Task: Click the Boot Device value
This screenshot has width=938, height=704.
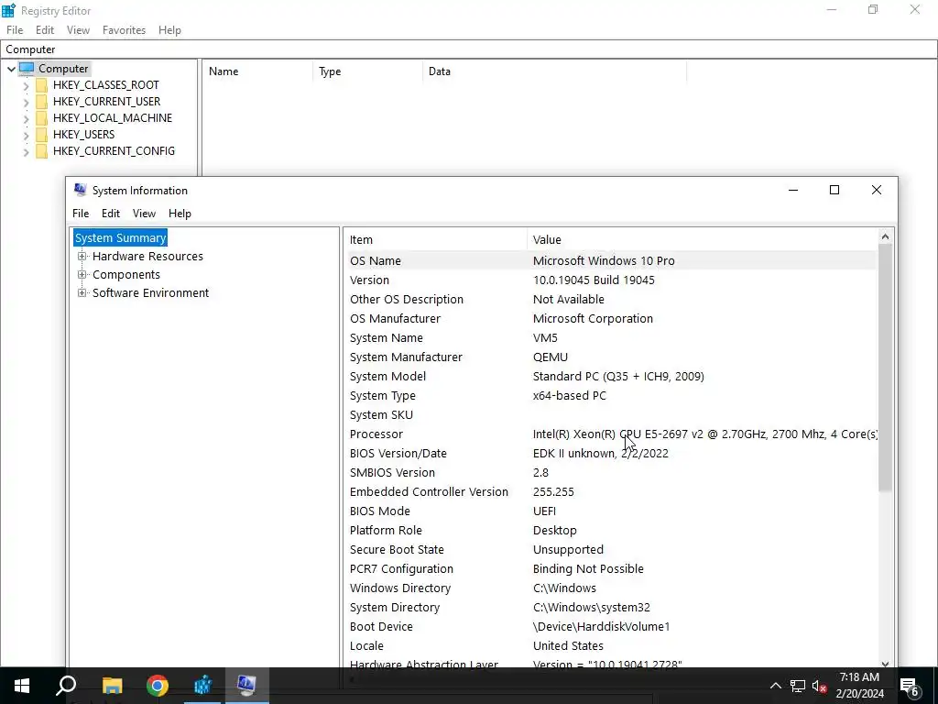Action: (x=601, y=626)
